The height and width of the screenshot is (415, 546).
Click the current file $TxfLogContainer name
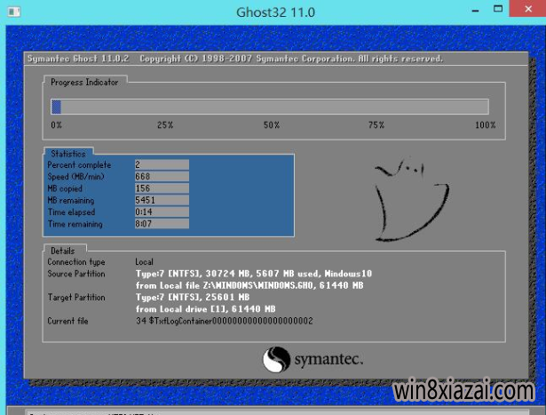[x=225, y=321]
